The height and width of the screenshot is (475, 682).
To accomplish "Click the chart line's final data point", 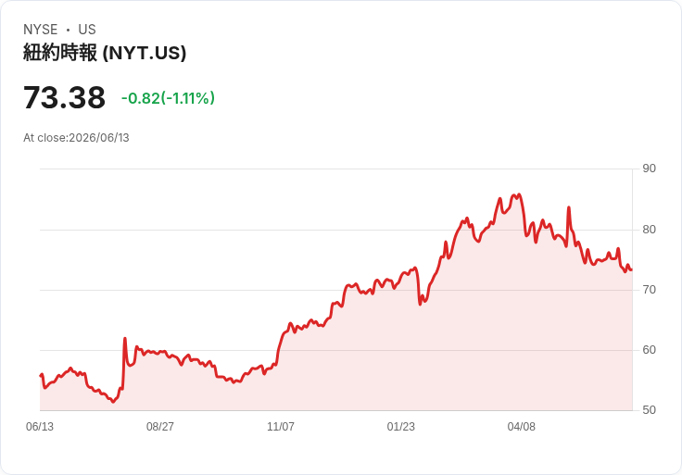I will pyautogui.click(x=632, y=269).
